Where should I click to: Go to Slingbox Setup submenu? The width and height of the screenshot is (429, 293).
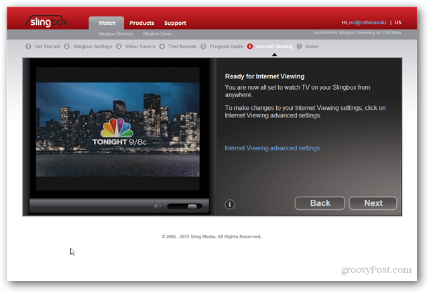pyautogui.click(x=157, y=34)
